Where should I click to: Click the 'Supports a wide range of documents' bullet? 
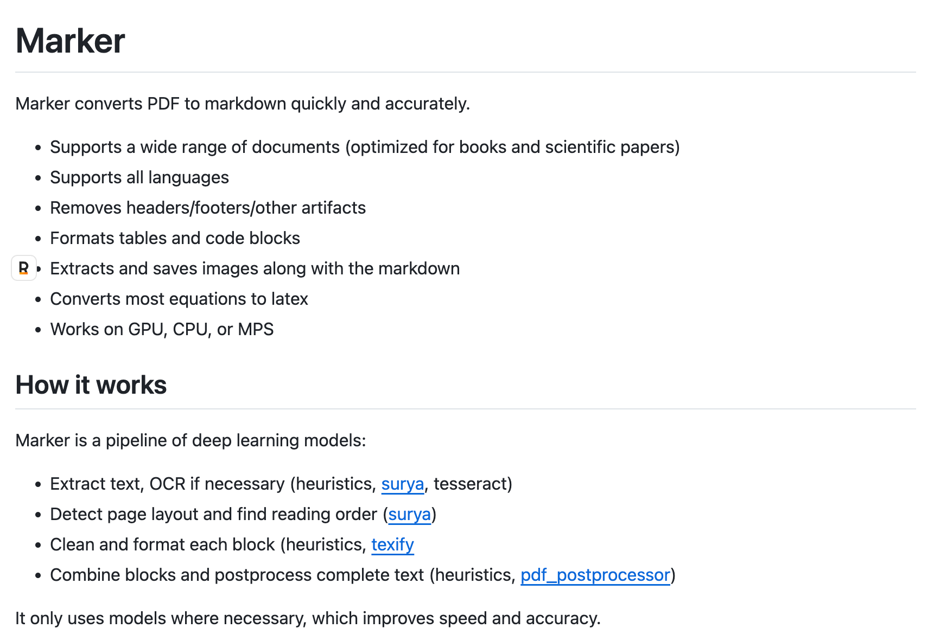[365, 147]
